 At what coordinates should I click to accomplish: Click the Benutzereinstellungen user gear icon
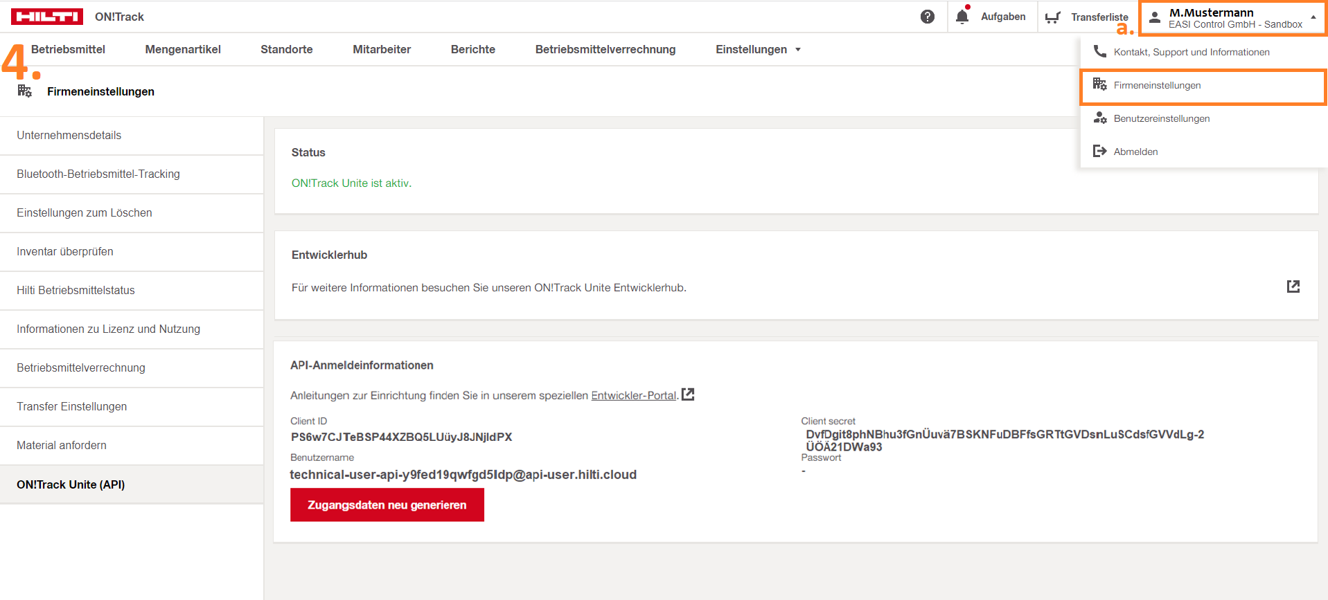click(x=1099, y=118)
